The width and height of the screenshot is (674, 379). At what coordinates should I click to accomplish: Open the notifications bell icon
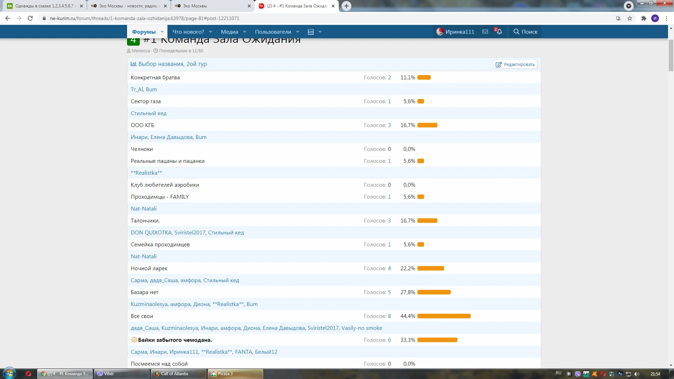pyautogui.click(x=499, y=32)
